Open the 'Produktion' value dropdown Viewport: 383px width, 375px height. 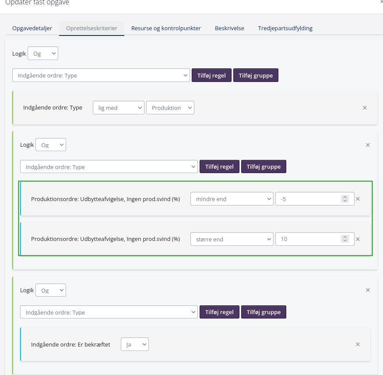point(170,108)
